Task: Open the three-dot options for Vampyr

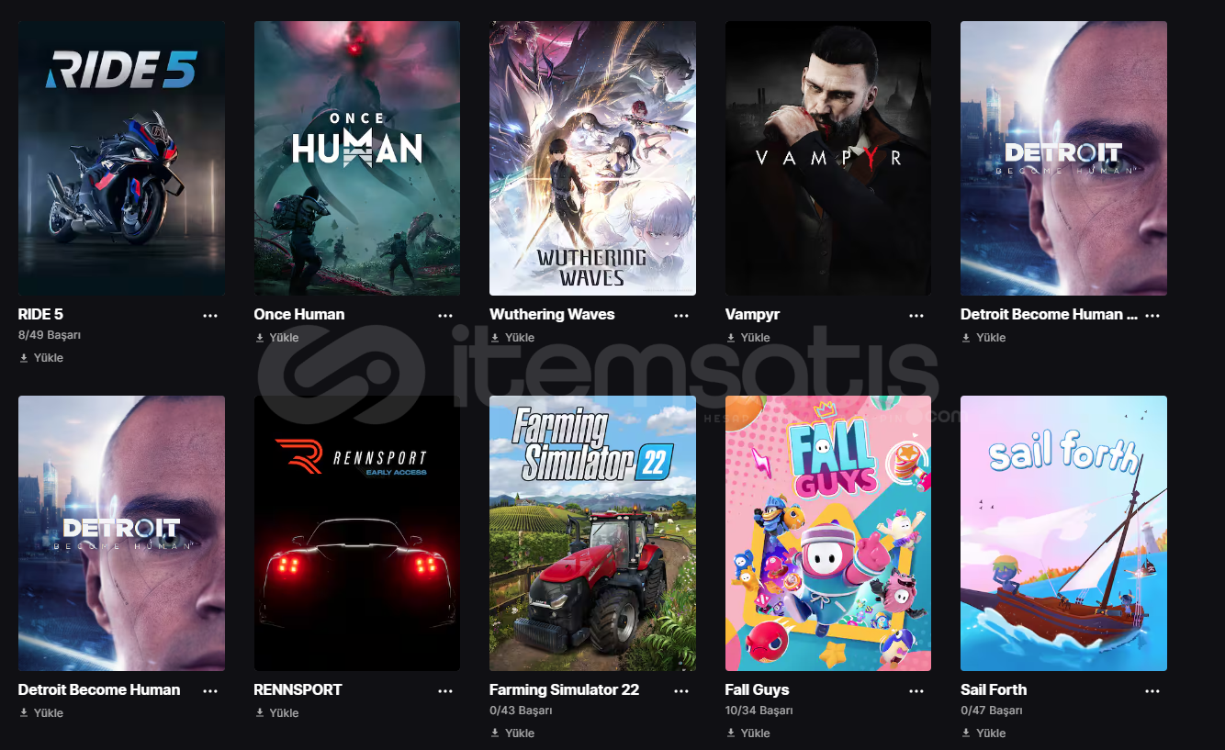Action: pos(916,315)
